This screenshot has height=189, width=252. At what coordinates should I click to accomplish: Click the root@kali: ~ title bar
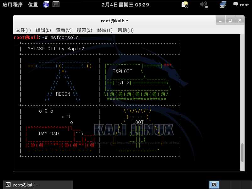click(x=115, y=21)
